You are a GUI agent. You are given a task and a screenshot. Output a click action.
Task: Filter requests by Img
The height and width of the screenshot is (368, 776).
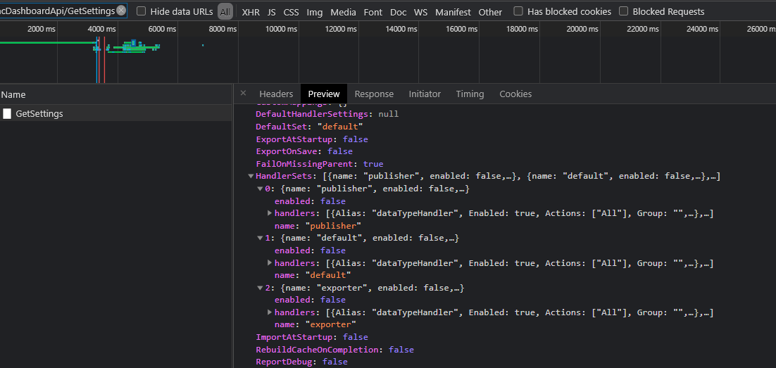315,13
